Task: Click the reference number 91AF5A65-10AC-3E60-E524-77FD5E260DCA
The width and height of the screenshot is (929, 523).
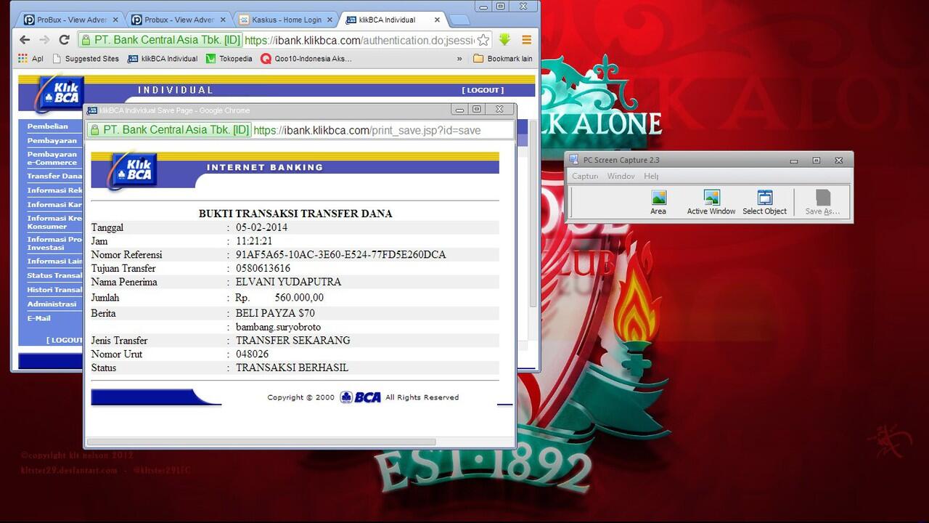Action: (x=341, y=255)
